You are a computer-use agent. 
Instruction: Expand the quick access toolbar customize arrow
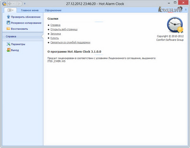(25, 4)
